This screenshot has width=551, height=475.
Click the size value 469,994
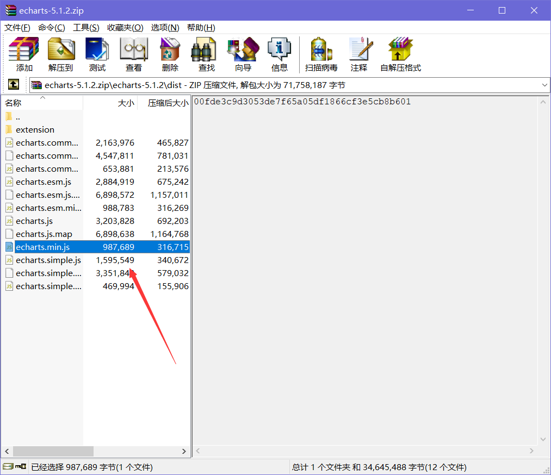pos(119,286)
